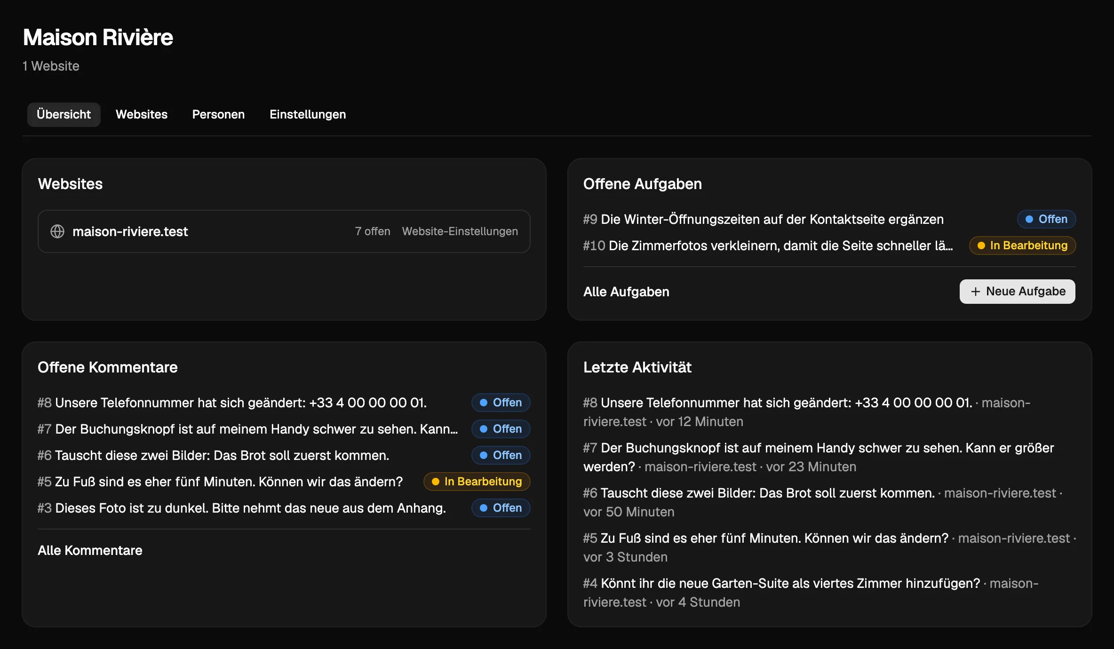
Task: Click the plus icon in Neue Aufgabe
Action: 976,292
